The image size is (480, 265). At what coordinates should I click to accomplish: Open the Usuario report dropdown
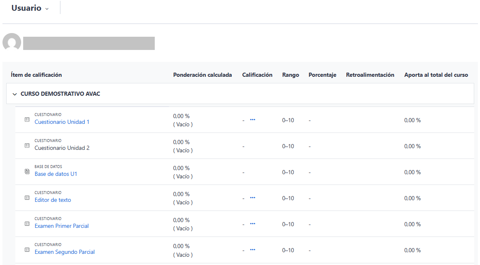point(30,8)
